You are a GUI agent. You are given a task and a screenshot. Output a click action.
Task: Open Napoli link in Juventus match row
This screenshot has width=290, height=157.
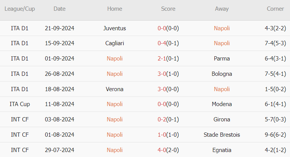[222, 28]
